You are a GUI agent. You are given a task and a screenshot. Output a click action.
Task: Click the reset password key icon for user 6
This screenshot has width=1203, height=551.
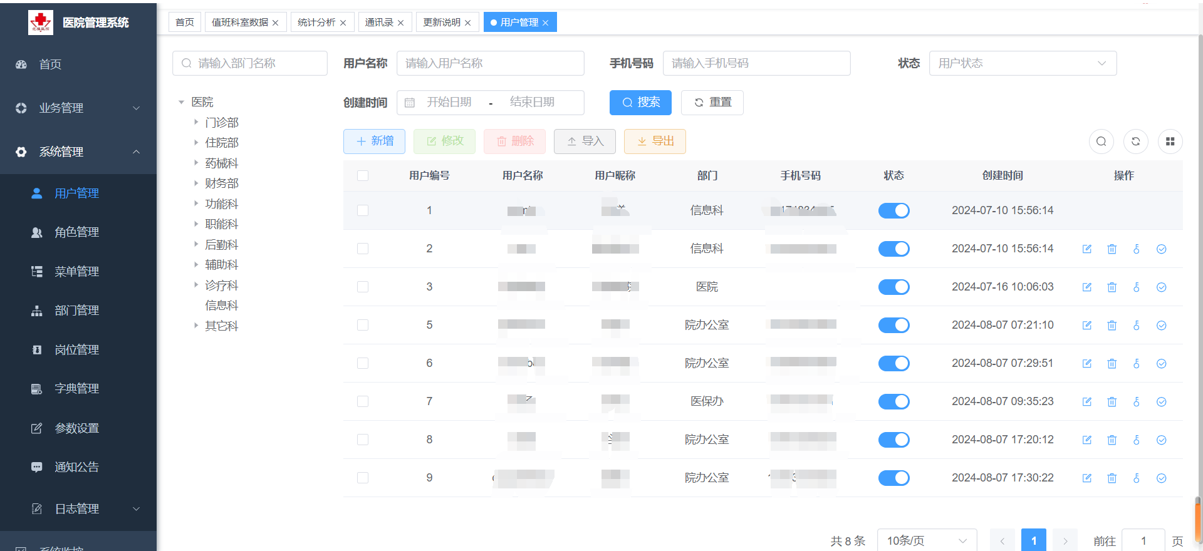[1137, 364]
